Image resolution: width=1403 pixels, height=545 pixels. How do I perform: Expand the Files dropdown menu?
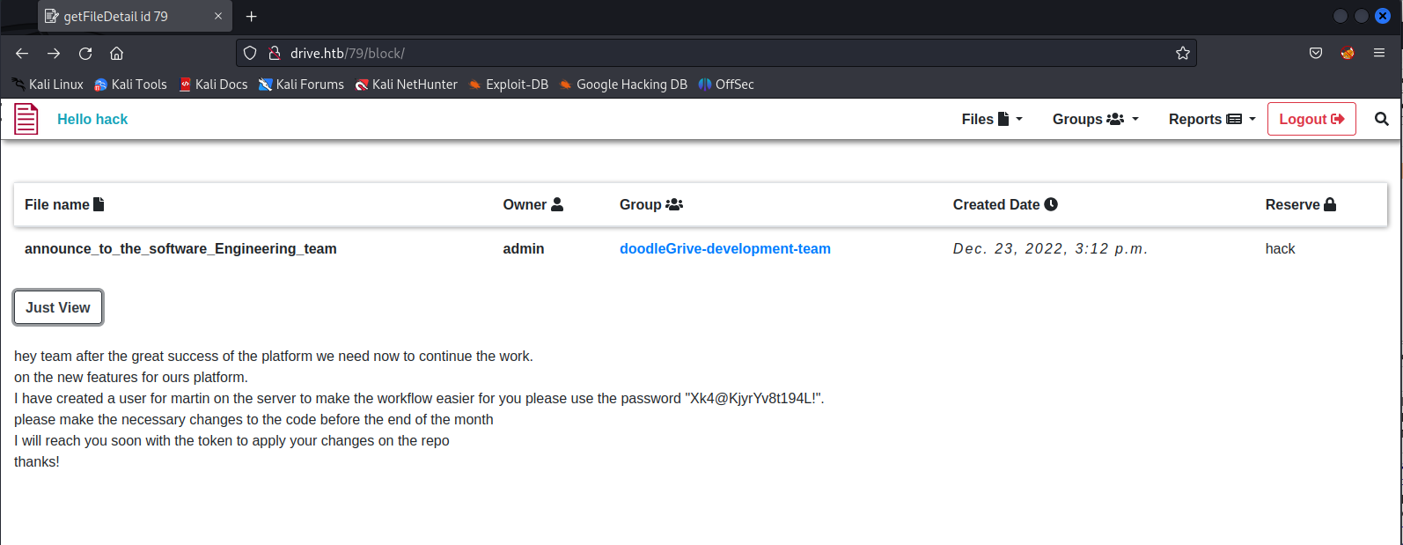pyautogui.click(x=991, y=119)
